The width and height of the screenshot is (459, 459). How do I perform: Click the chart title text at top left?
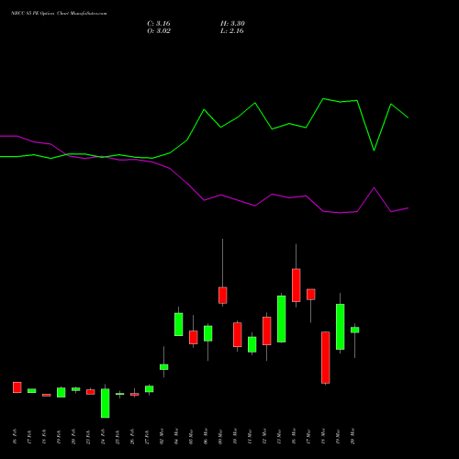pos(59,14)
